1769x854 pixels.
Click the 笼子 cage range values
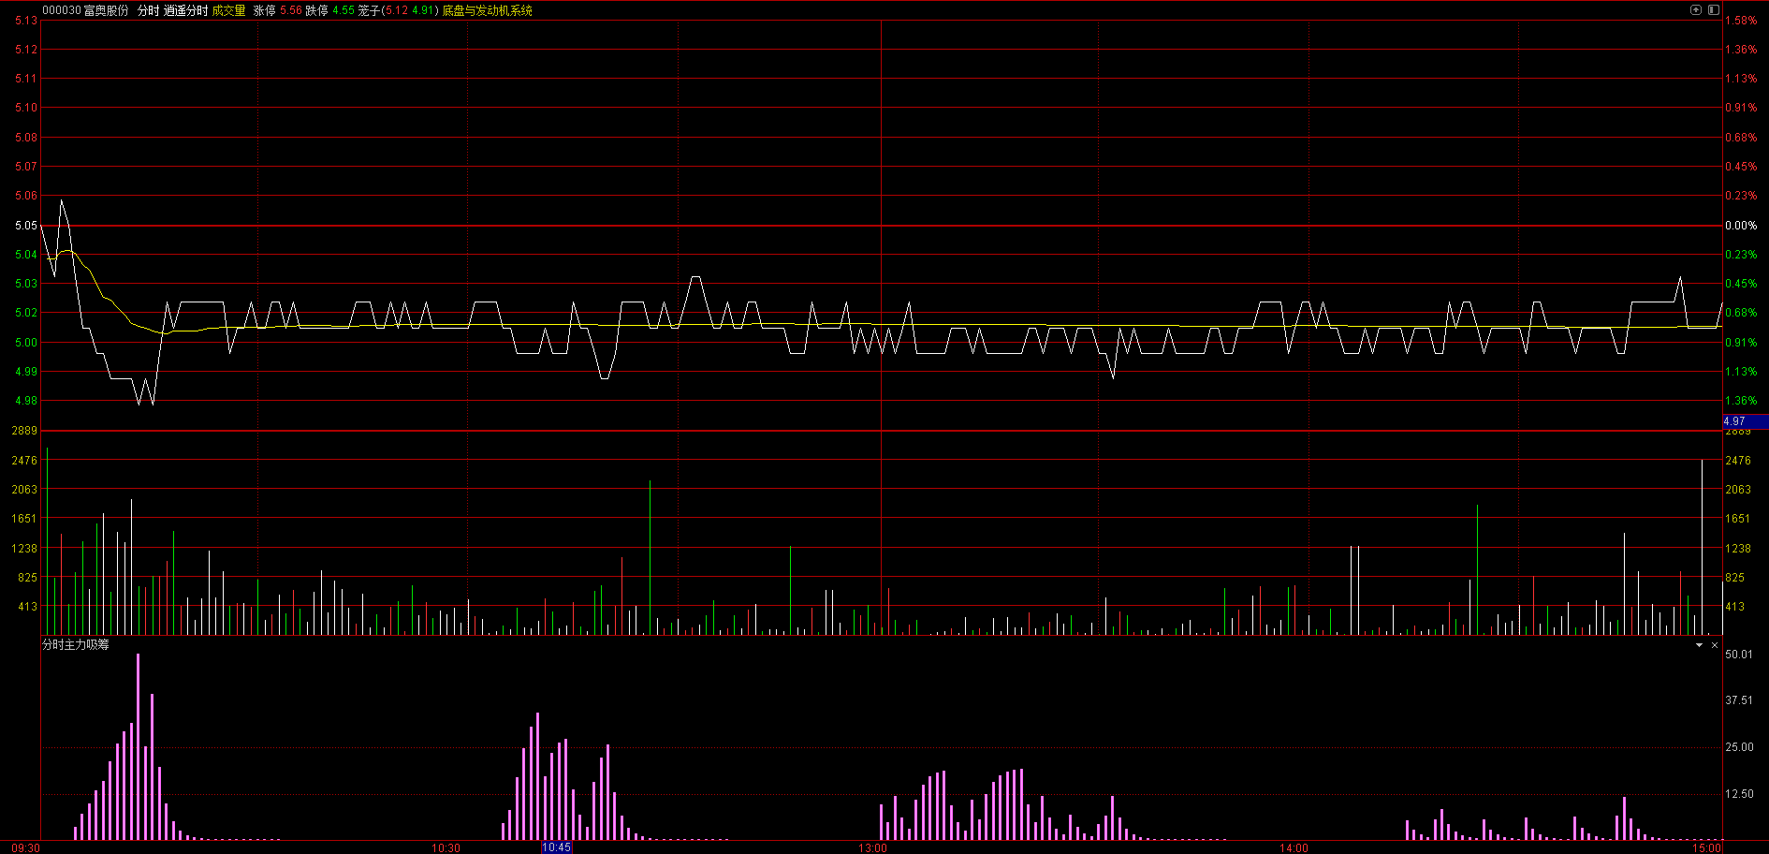(x=410, y=10)
